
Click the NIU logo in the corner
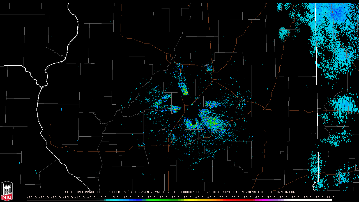point(7,191)
